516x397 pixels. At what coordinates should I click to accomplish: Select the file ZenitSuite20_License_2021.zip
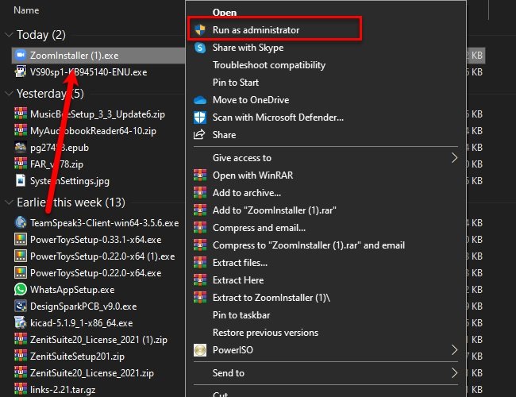[92, 373]
